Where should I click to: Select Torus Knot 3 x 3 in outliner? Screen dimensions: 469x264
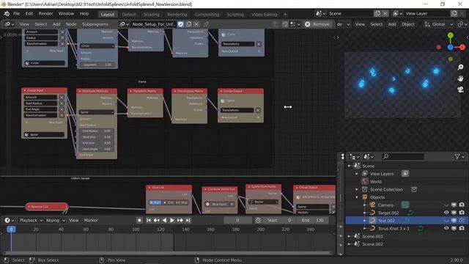pyautogui.click(x=394, y=228)
